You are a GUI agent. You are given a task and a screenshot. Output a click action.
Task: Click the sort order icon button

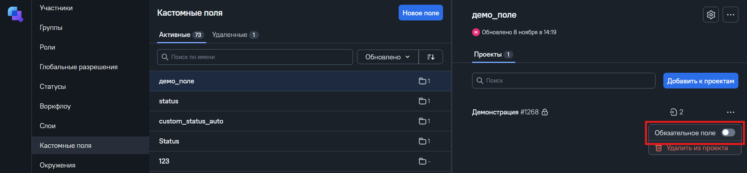(431, 57)
